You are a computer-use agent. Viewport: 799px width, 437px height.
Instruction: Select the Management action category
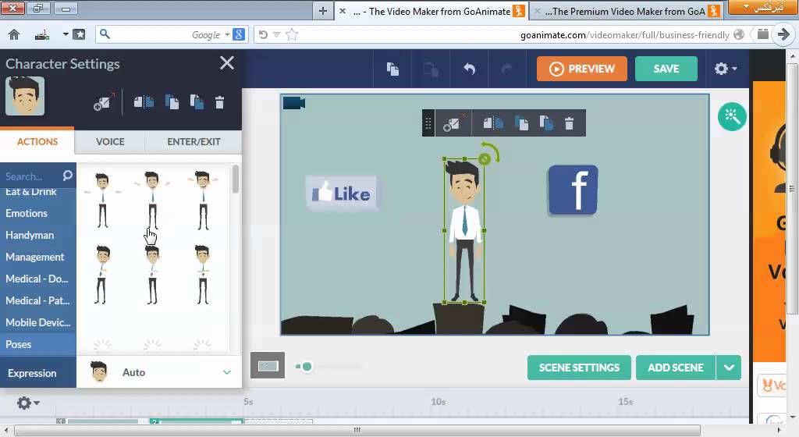pyautogui.click(x=34, y=257)
